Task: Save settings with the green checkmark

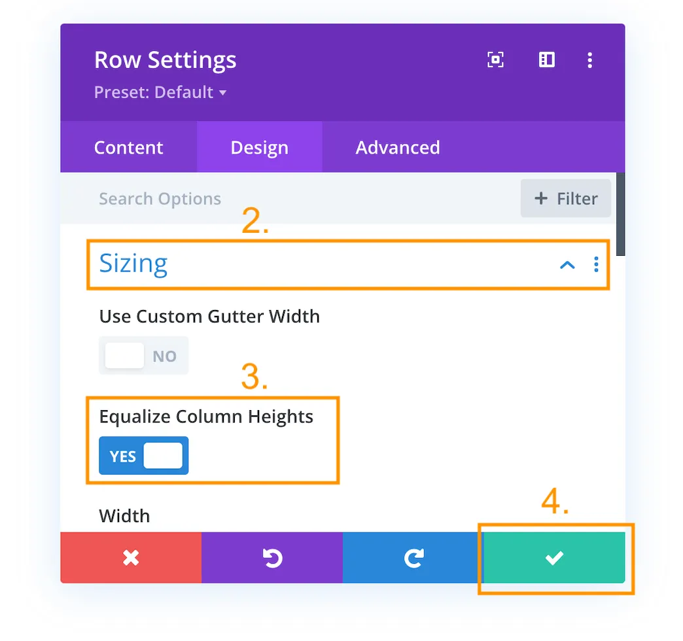Action: [553, 558]
